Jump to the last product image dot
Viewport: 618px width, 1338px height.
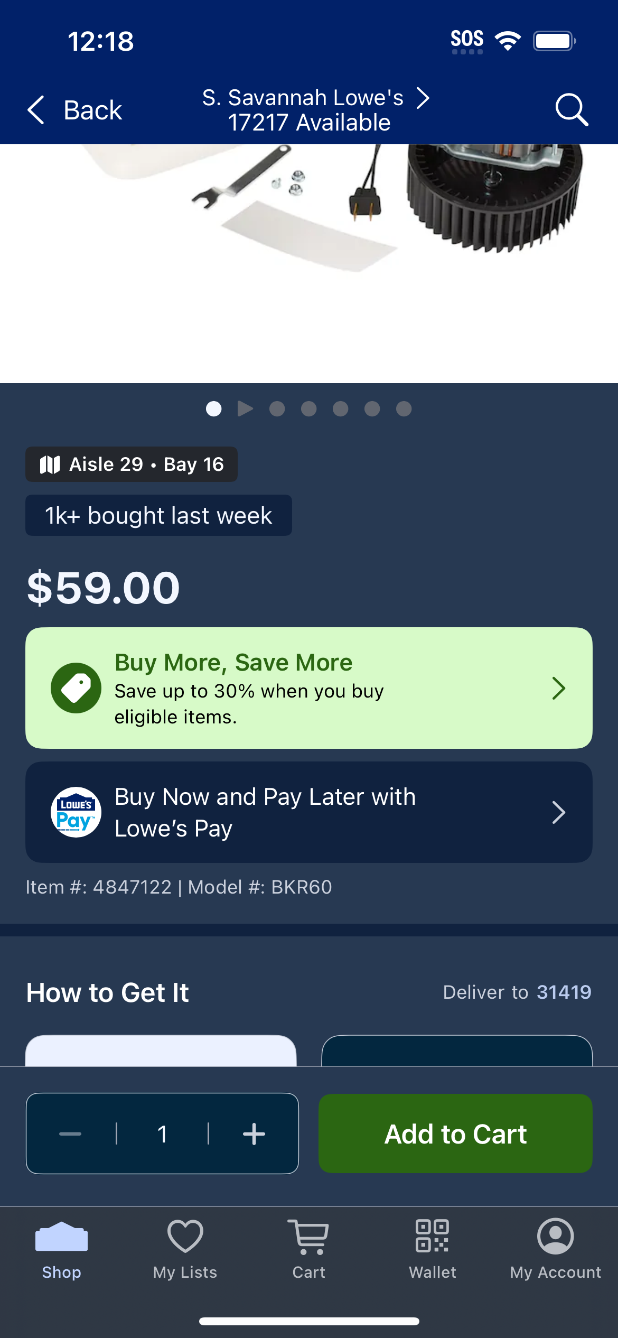click(x=404, y=408)
